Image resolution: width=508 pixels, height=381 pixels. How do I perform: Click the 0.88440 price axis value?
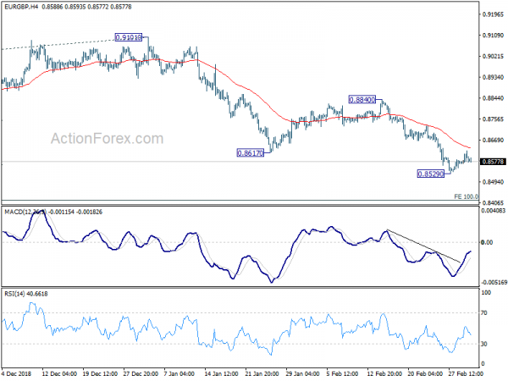coord(493,98)
